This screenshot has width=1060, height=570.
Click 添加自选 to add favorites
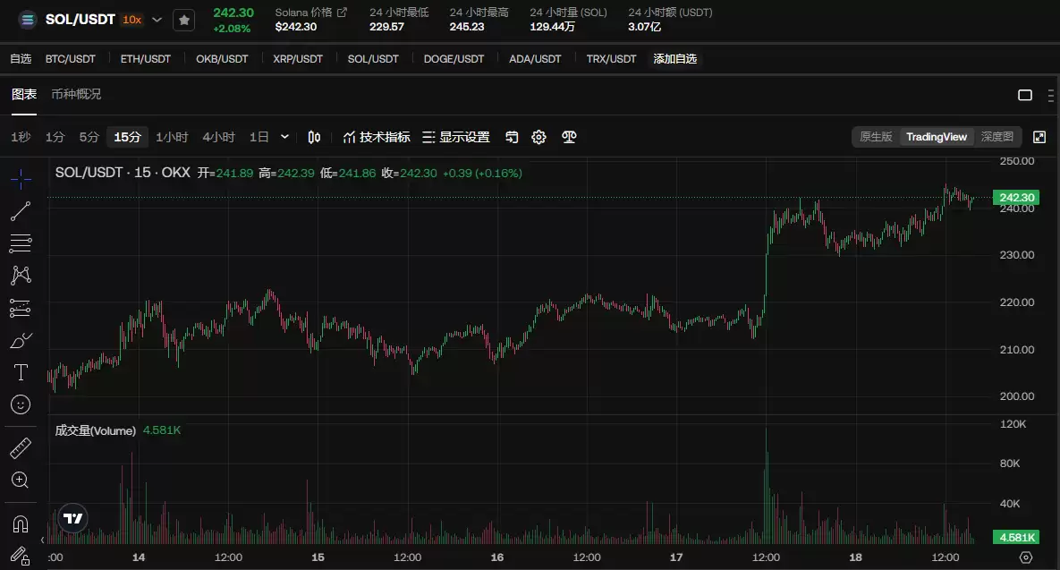pos(674,59)
